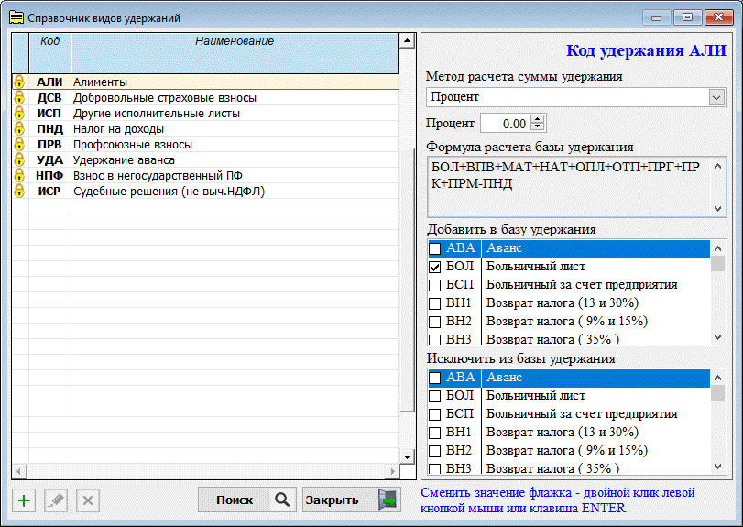Toggle ВН2 checkbox in Исключить list
Screen dimensions: 743x527
(434, 451)
